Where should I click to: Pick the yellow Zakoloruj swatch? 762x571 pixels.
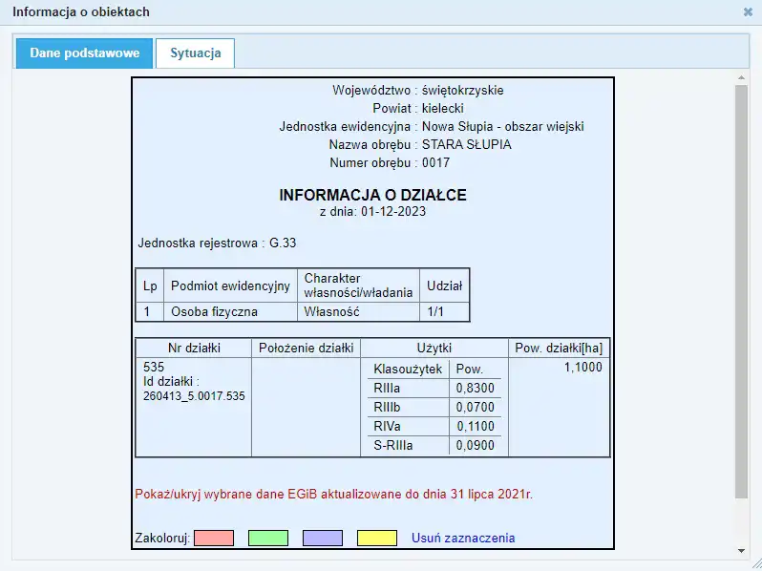(x=377, y=538)
